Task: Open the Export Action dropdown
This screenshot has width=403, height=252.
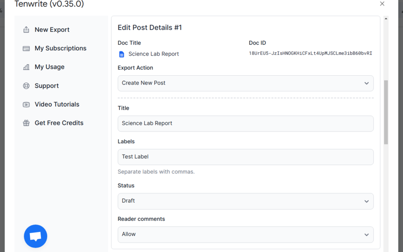Action: [x=245, y=83]
